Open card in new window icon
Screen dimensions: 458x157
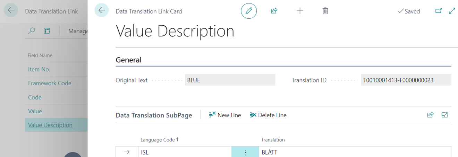(439, 11)
